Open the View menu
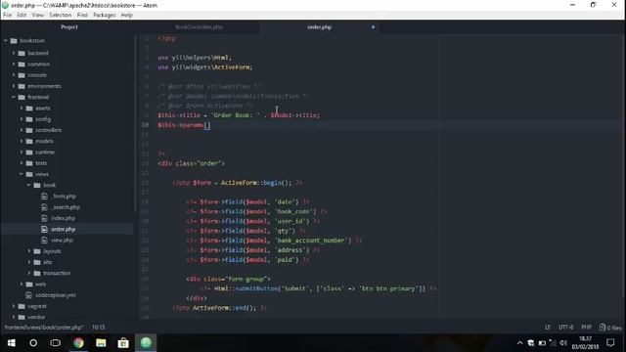 click(x=38, y=15)
